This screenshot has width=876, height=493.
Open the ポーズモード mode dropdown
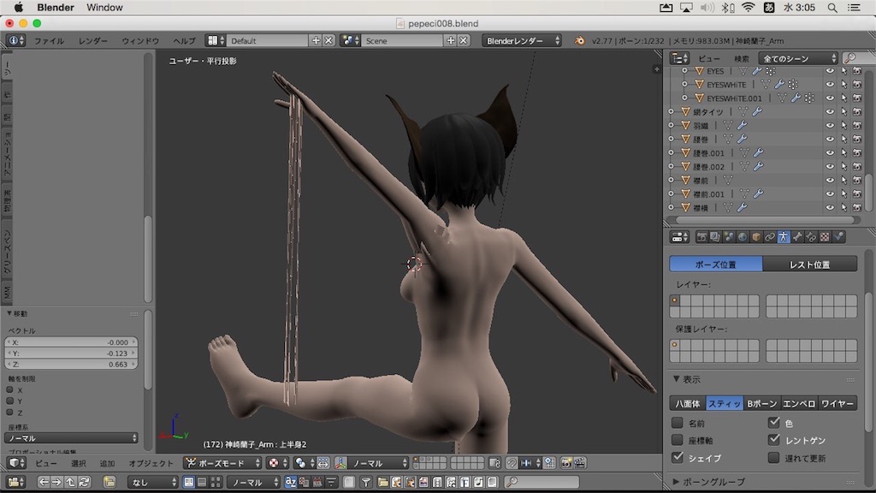coord(223,463)
